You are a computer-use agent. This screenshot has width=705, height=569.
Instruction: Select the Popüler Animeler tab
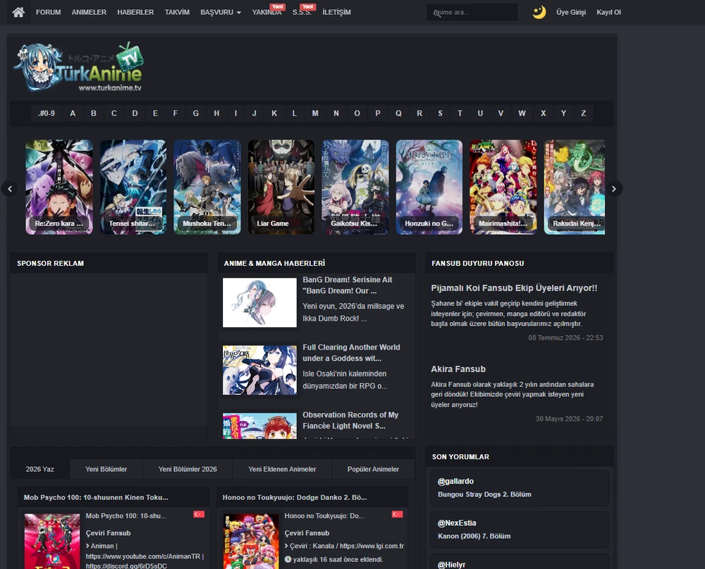373,469
